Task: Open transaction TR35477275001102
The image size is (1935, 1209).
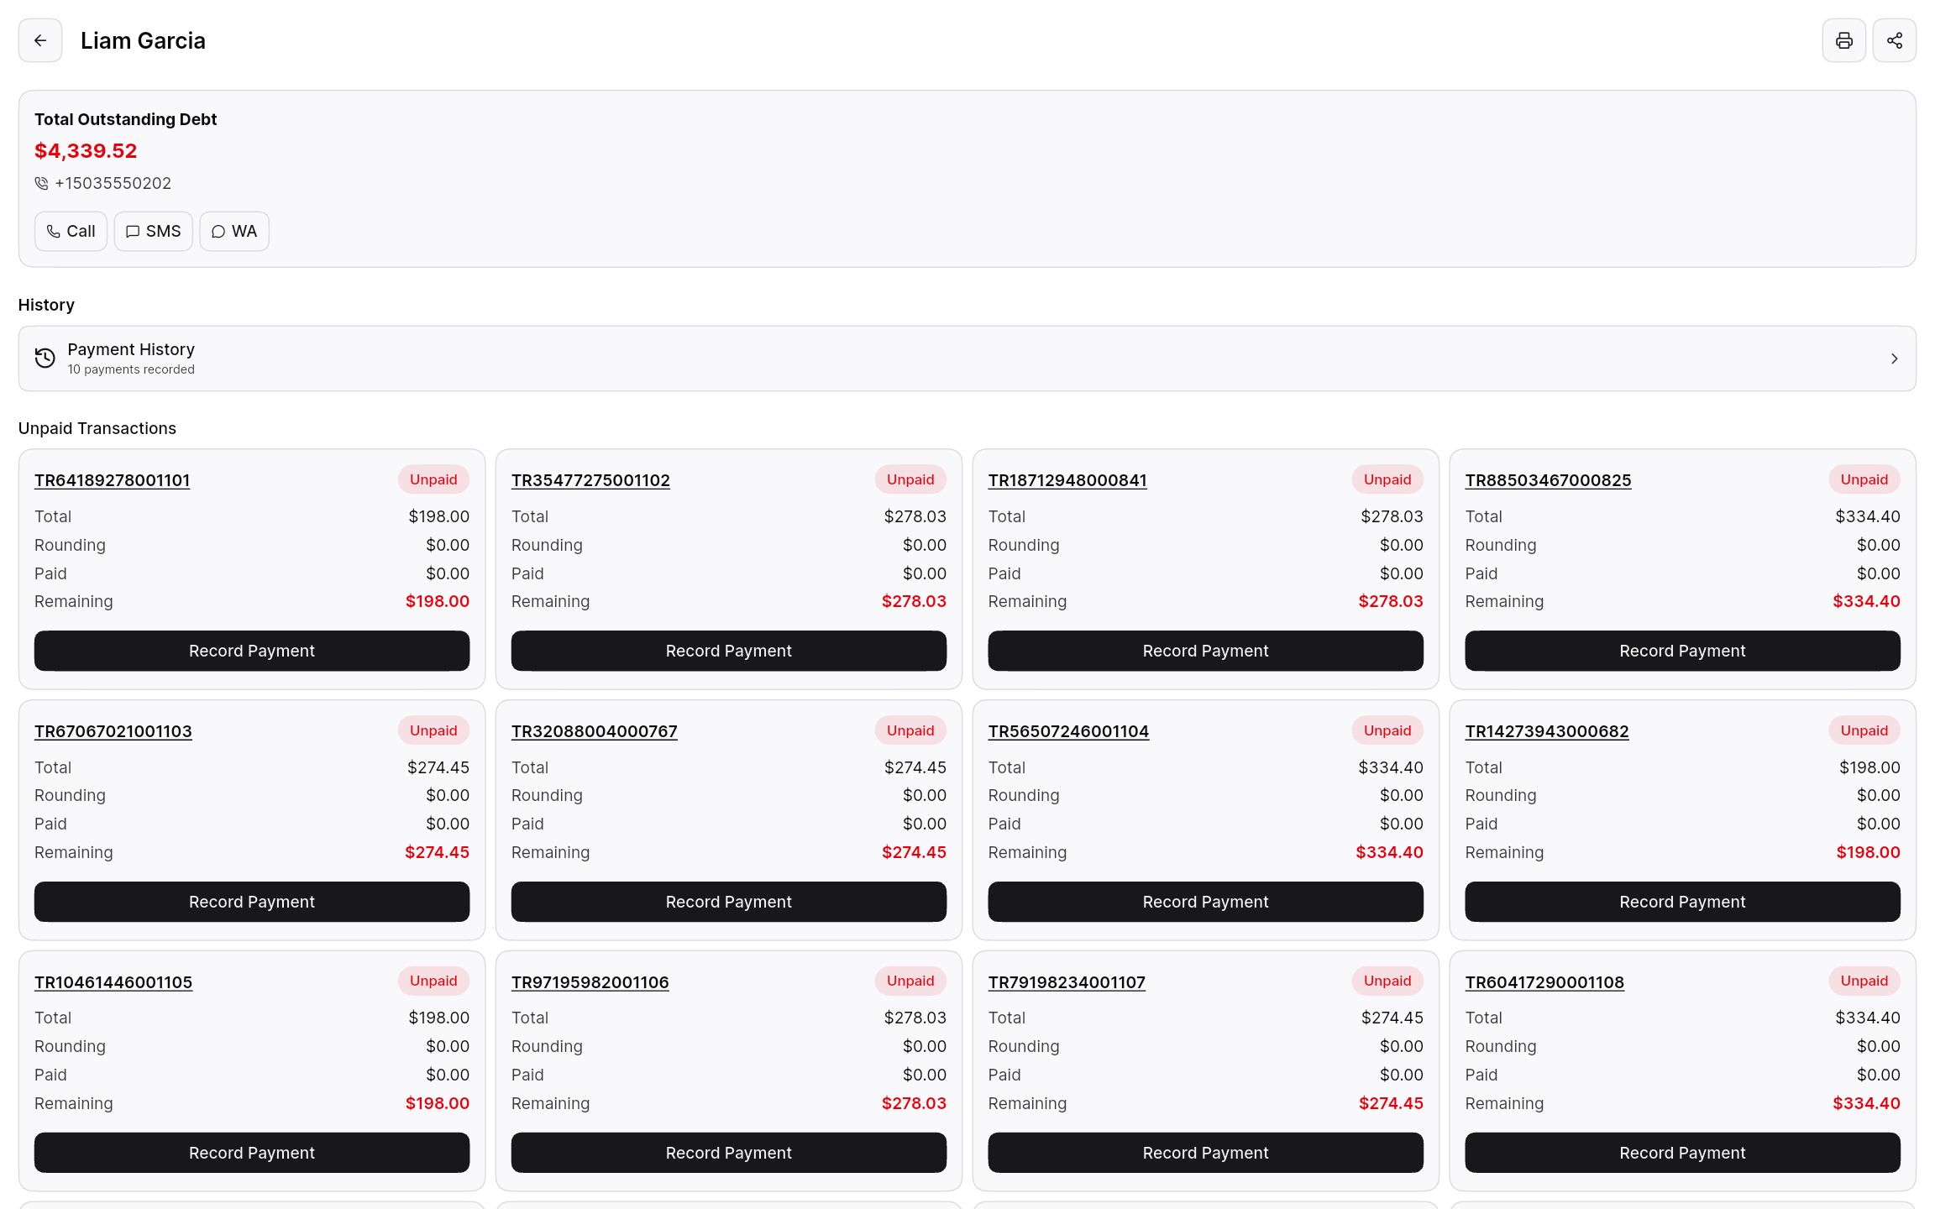Action: tap(590, 480)
